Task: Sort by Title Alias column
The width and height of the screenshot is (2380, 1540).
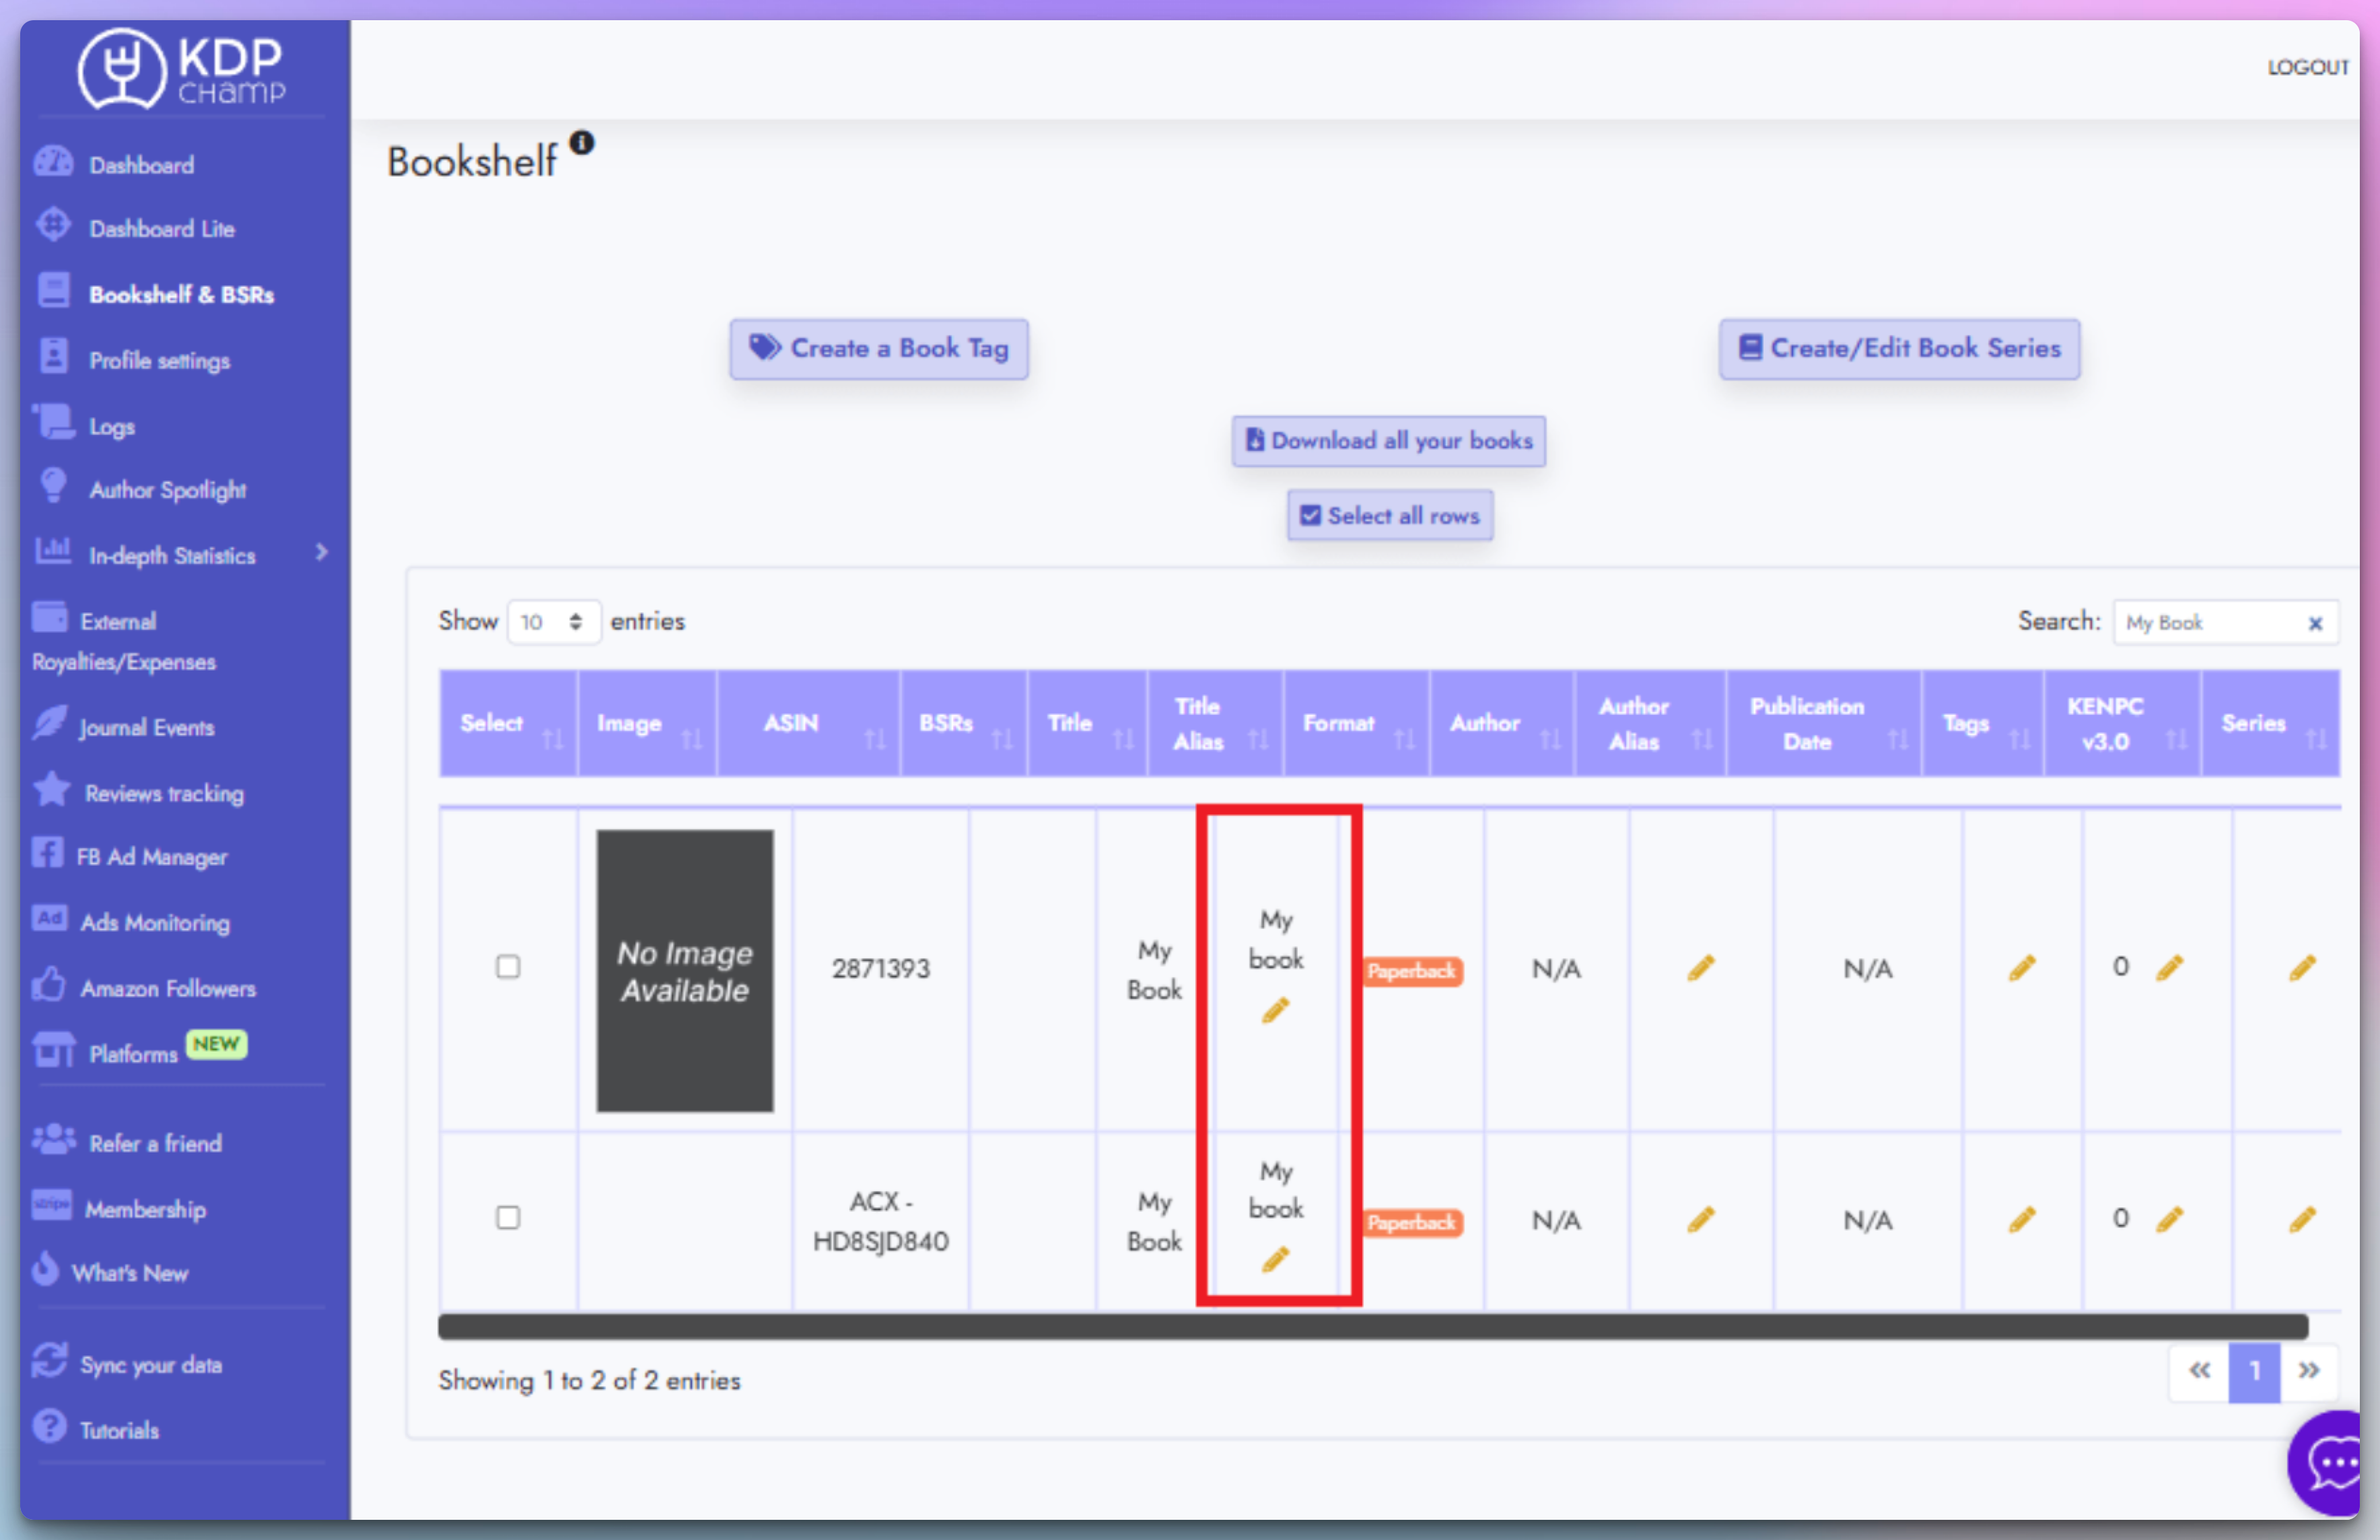Action: coord(1216,724)
